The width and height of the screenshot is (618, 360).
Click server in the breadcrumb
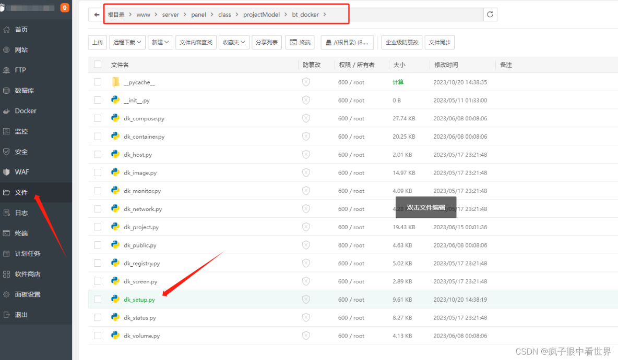click(x=170, y=15)
